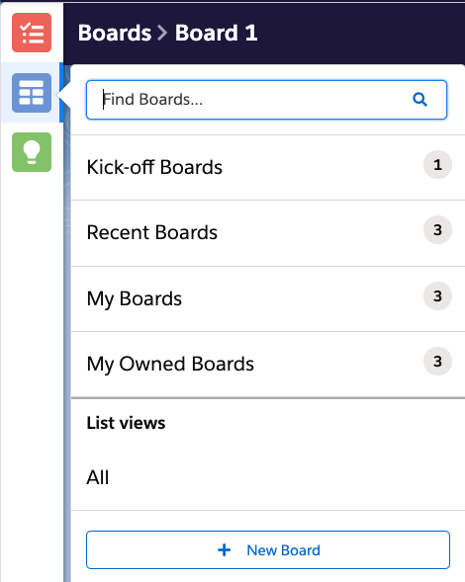Expand the My Boards group

[268, 298]
